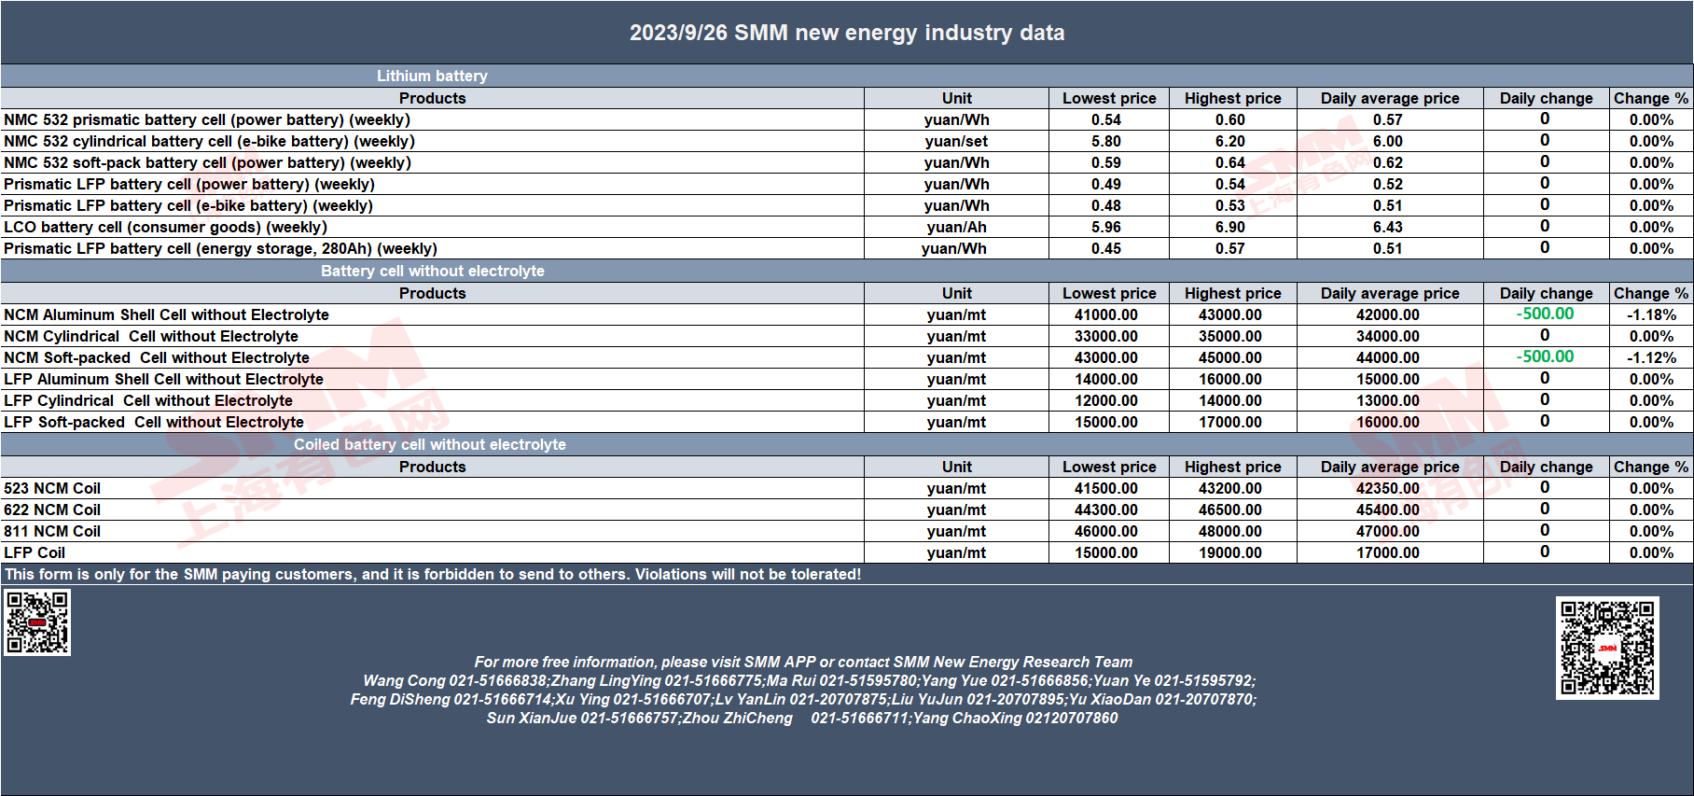Click the small QR code at bottom left

coord(37,622)
